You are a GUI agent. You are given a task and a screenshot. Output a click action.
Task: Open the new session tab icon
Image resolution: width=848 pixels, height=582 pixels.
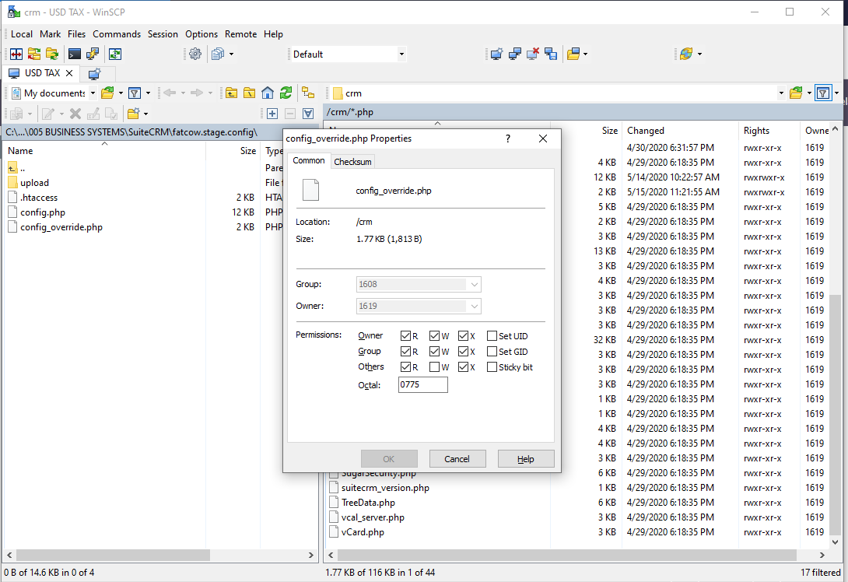pos(95,74)
